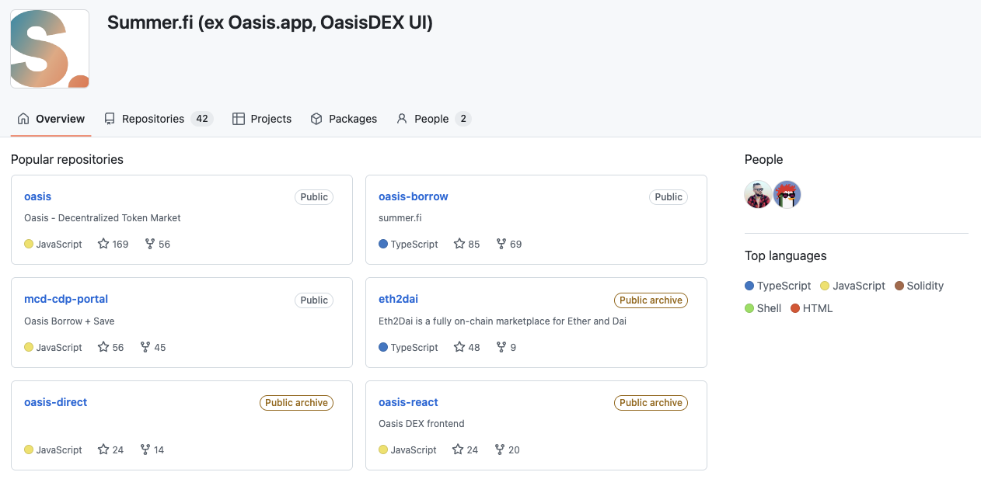Open the second member avatar with sunglasses
Screen dimensions: 981x479
[787, 194]
